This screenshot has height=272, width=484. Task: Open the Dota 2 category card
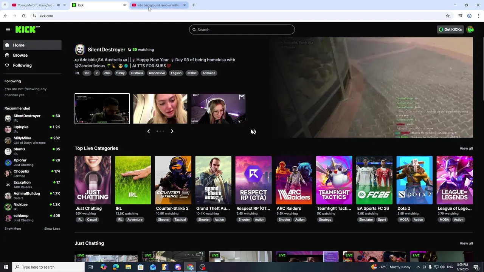pyautogui.click(x=414, y=180)
